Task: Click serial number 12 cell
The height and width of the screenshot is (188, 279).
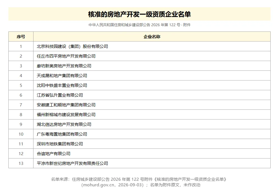Action: point(21,154)
